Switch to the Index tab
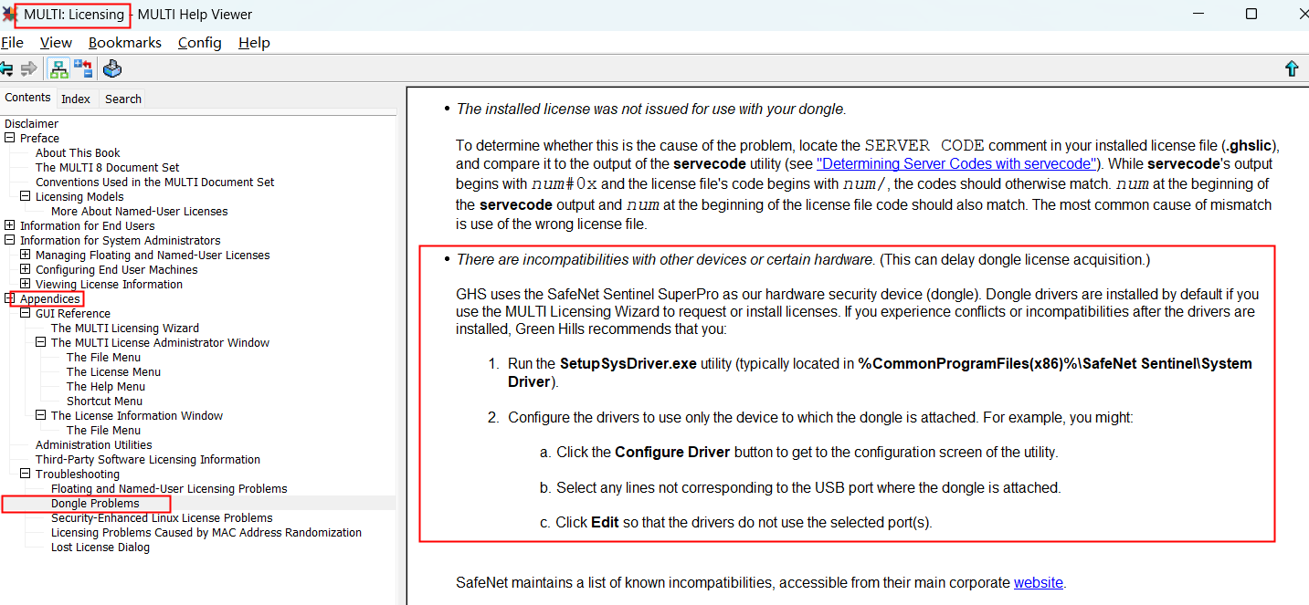1309x605 pixels. (76, 99)
